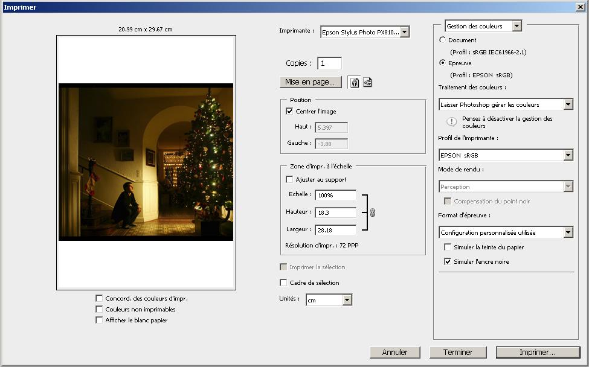The width and height of the screenshot is (589, 367).
Task: Click the Mise en page button
Action: tap(311, 82)
